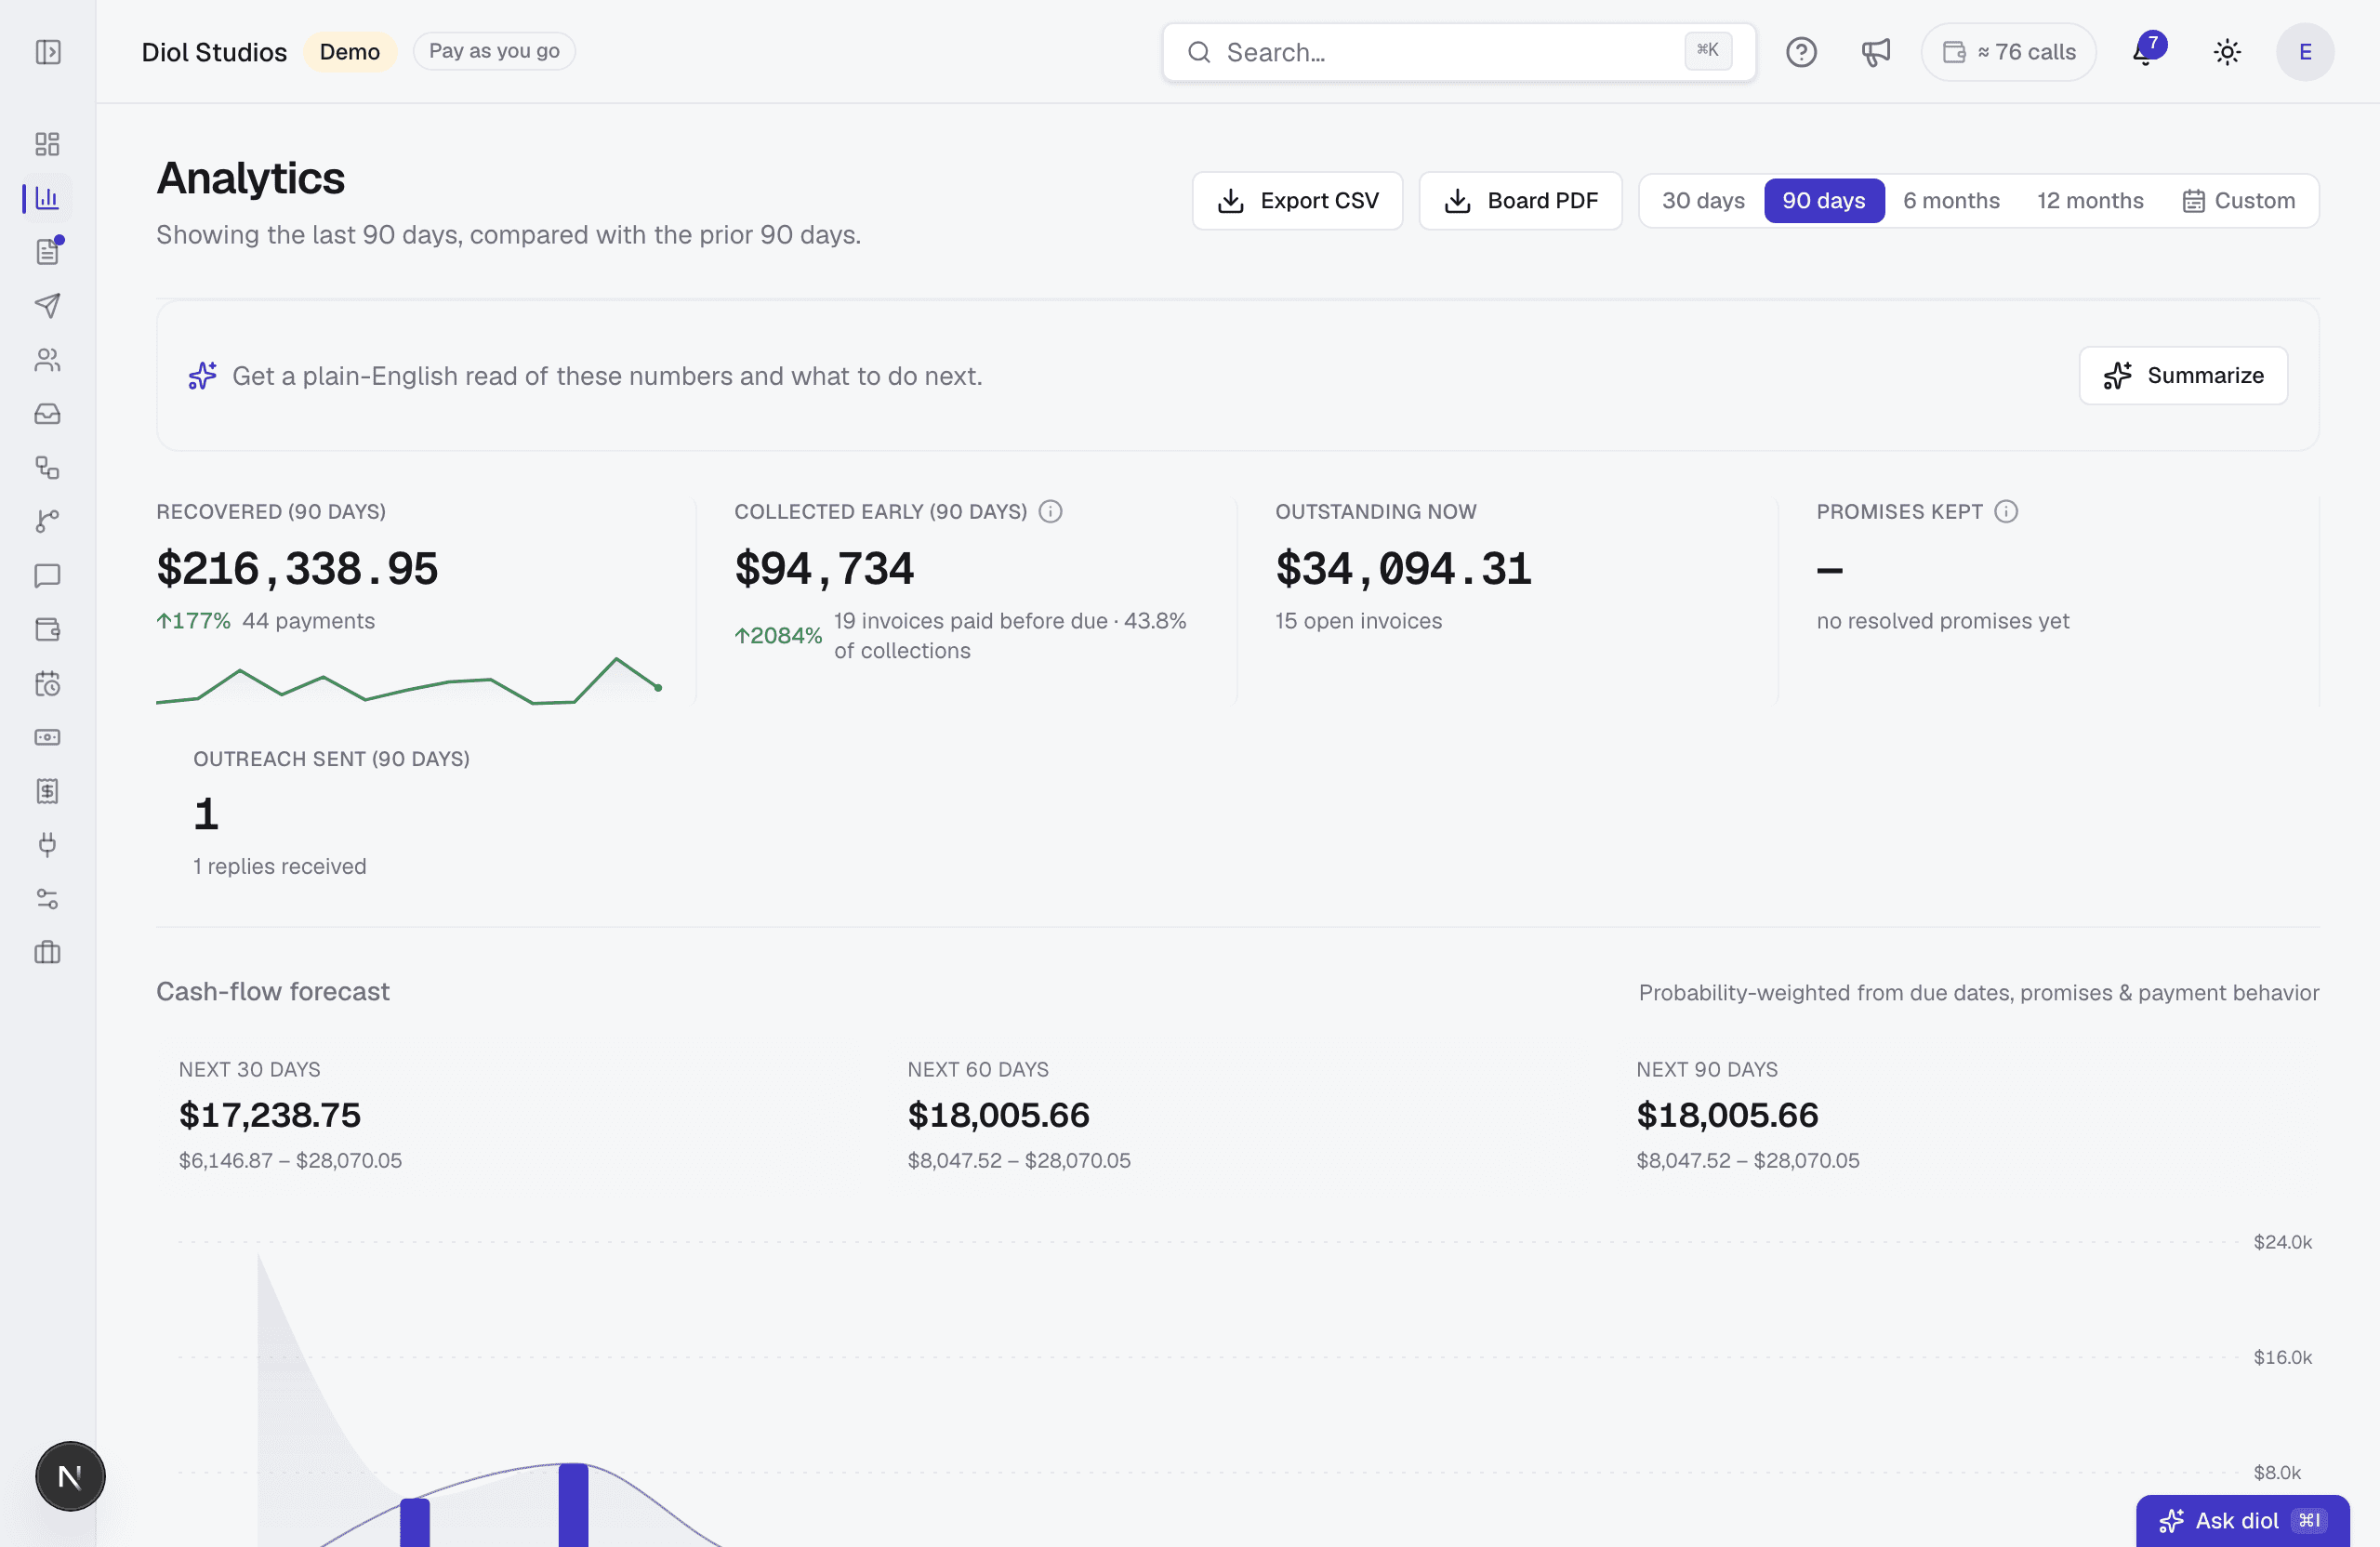
Task: Click the Next 90 Days label
Action: pos(1707,1069)
